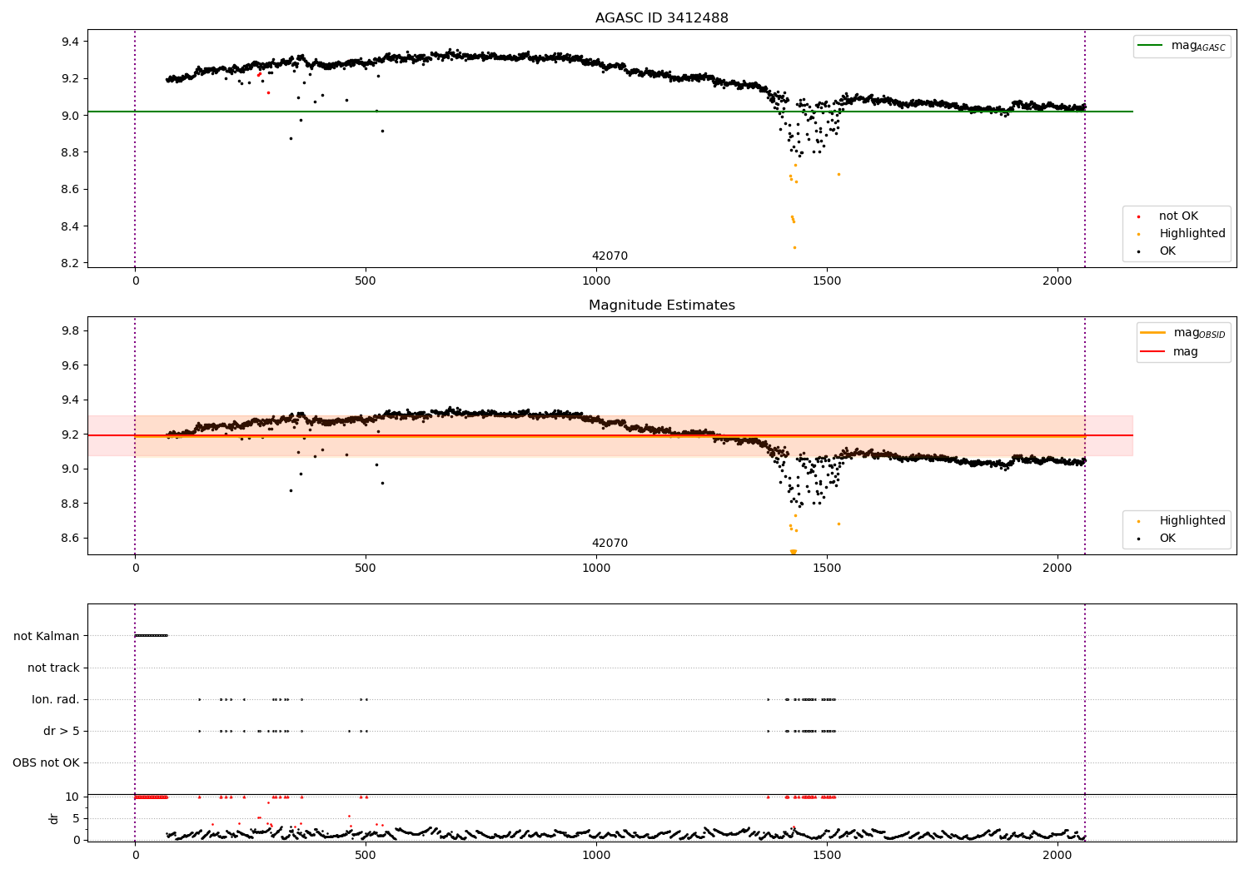Image resolution: width=1249 pixels, height=874 pixels.
Task: Select 'Highlighted' legend entry in Magnitude Estimates plot
Action: coord(1192,521)
